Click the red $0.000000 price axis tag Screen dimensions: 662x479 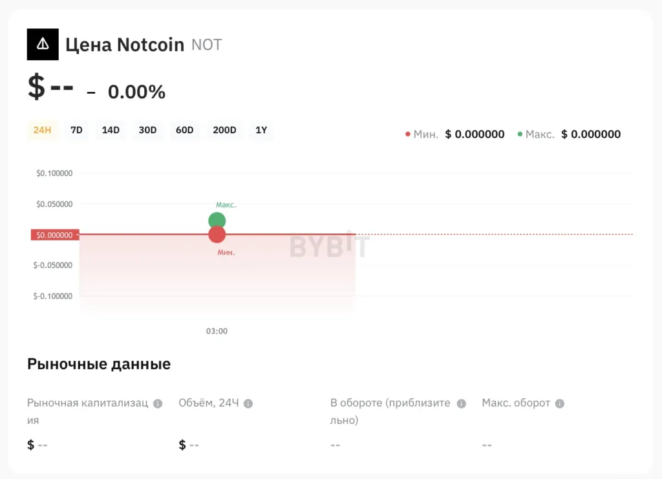pos(54,235)
